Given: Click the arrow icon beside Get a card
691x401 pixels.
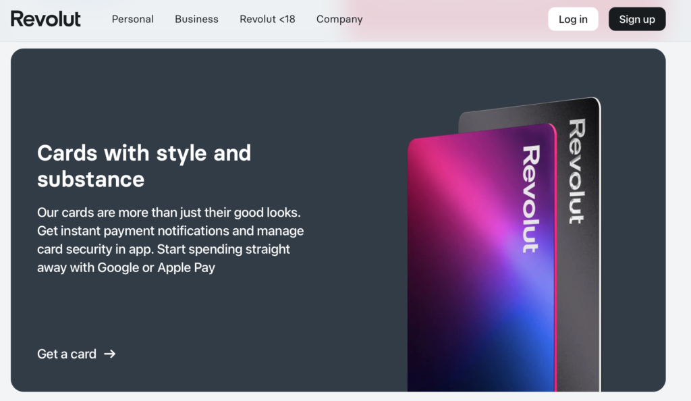Looking at the screenshot, I should pyautogui.click(x=110, y=354).
